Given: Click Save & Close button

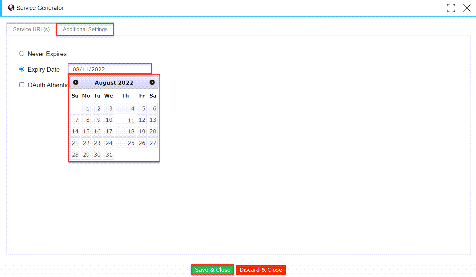Looking at the screenshot, I should tap(213, 270).
